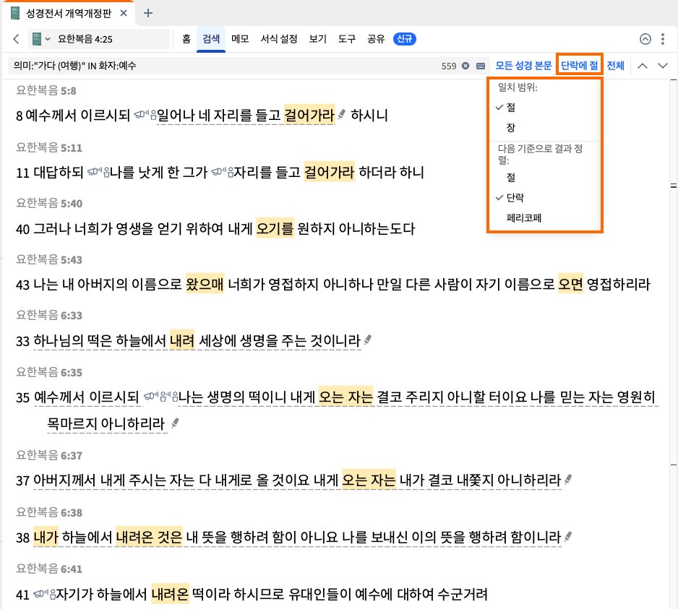Click highlighted word 내려 in verse 33
The width and height of the screenshot is (678, 609).
[x=182, y=340]
